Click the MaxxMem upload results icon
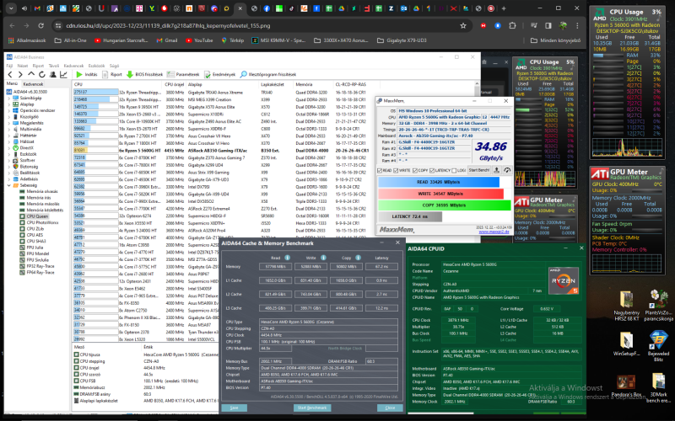This screenshot has width=675, height=421. (x=496, y=170)
